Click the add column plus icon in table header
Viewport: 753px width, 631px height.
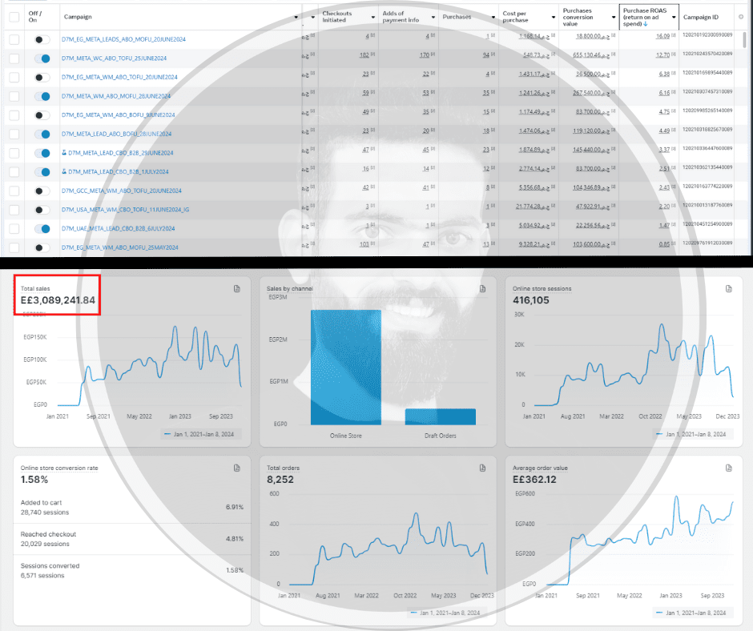pos(741,17)
